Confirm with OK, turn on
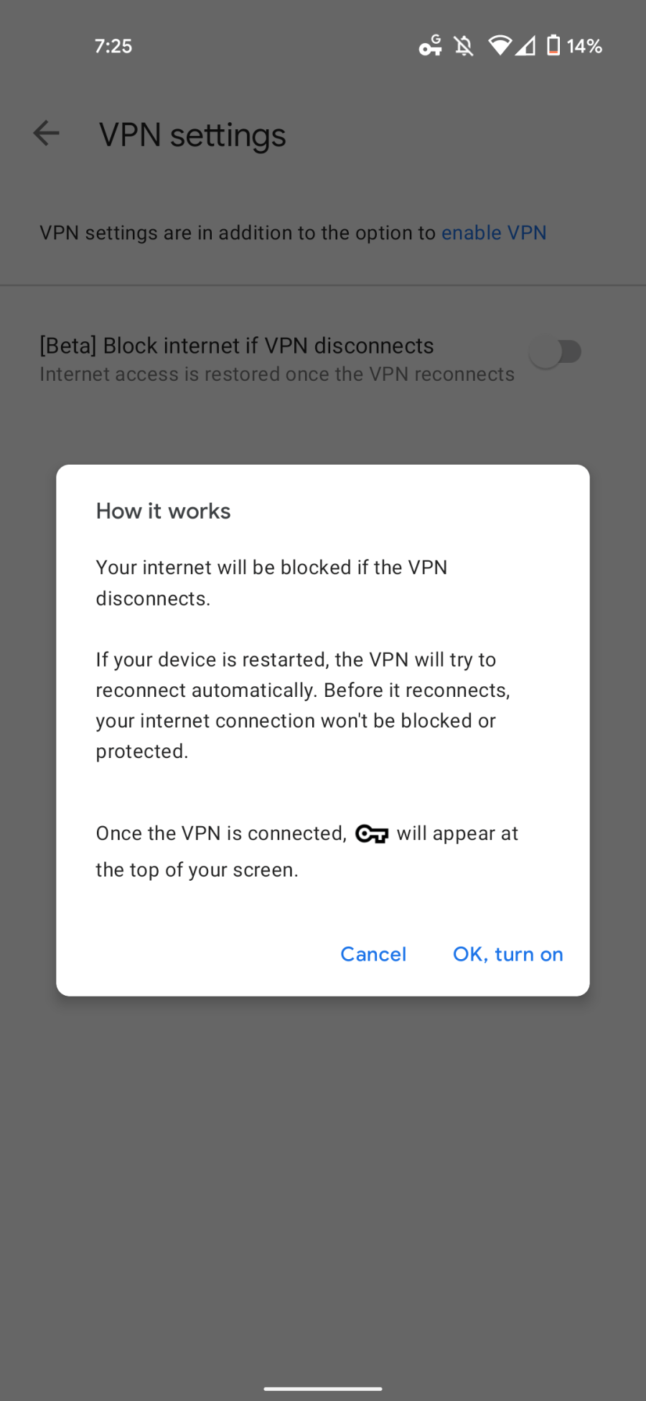The height and width of the screenshot is (1401, 646). [x=507, y=953]
